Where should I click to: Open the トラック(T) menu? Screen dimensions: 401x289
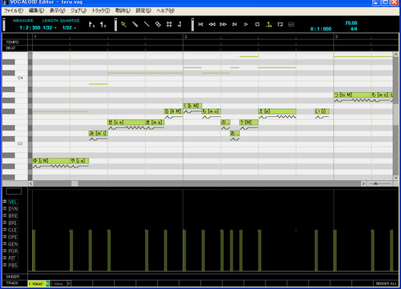[101, 11]
